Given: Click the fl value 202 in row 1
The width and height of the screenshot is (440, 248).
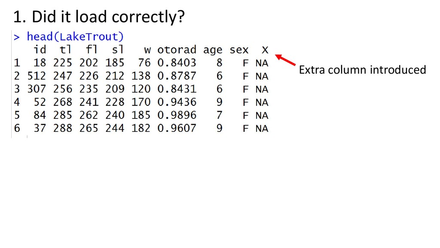Looking at the screenshot, I should tap(89, 63).
